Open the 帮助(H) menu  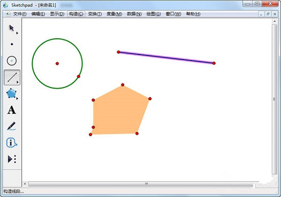(193, 14)
